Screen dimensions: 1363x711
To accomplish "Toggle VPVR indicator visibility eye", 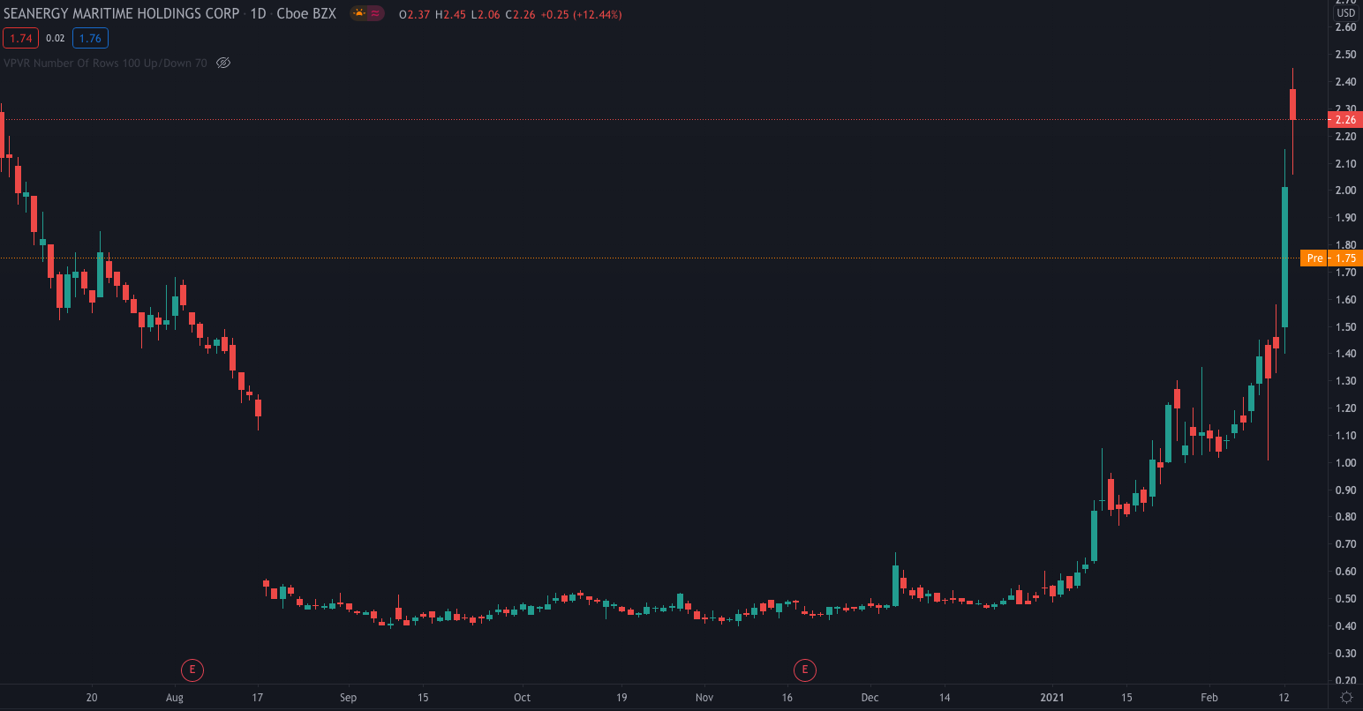I will click(223, 63).
